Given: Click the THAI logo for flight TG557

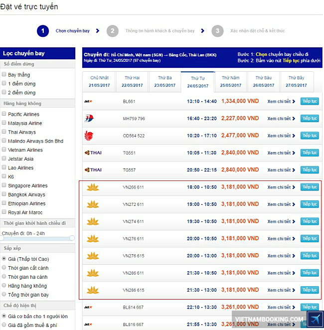Looking at the screenshot, I should (x=93, y=169).
